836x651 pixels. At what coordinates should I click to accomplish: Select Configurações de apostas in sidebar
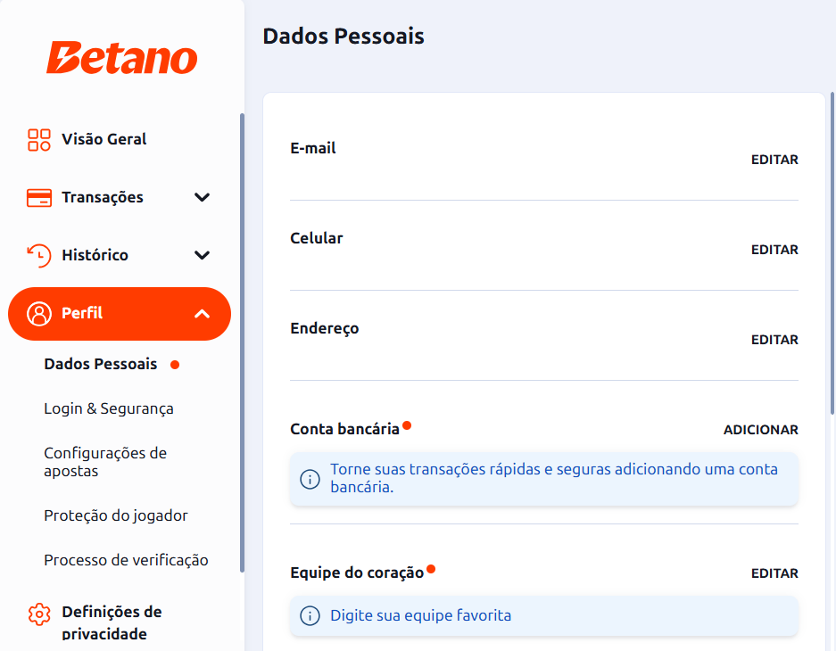click(x=105, y=462)
